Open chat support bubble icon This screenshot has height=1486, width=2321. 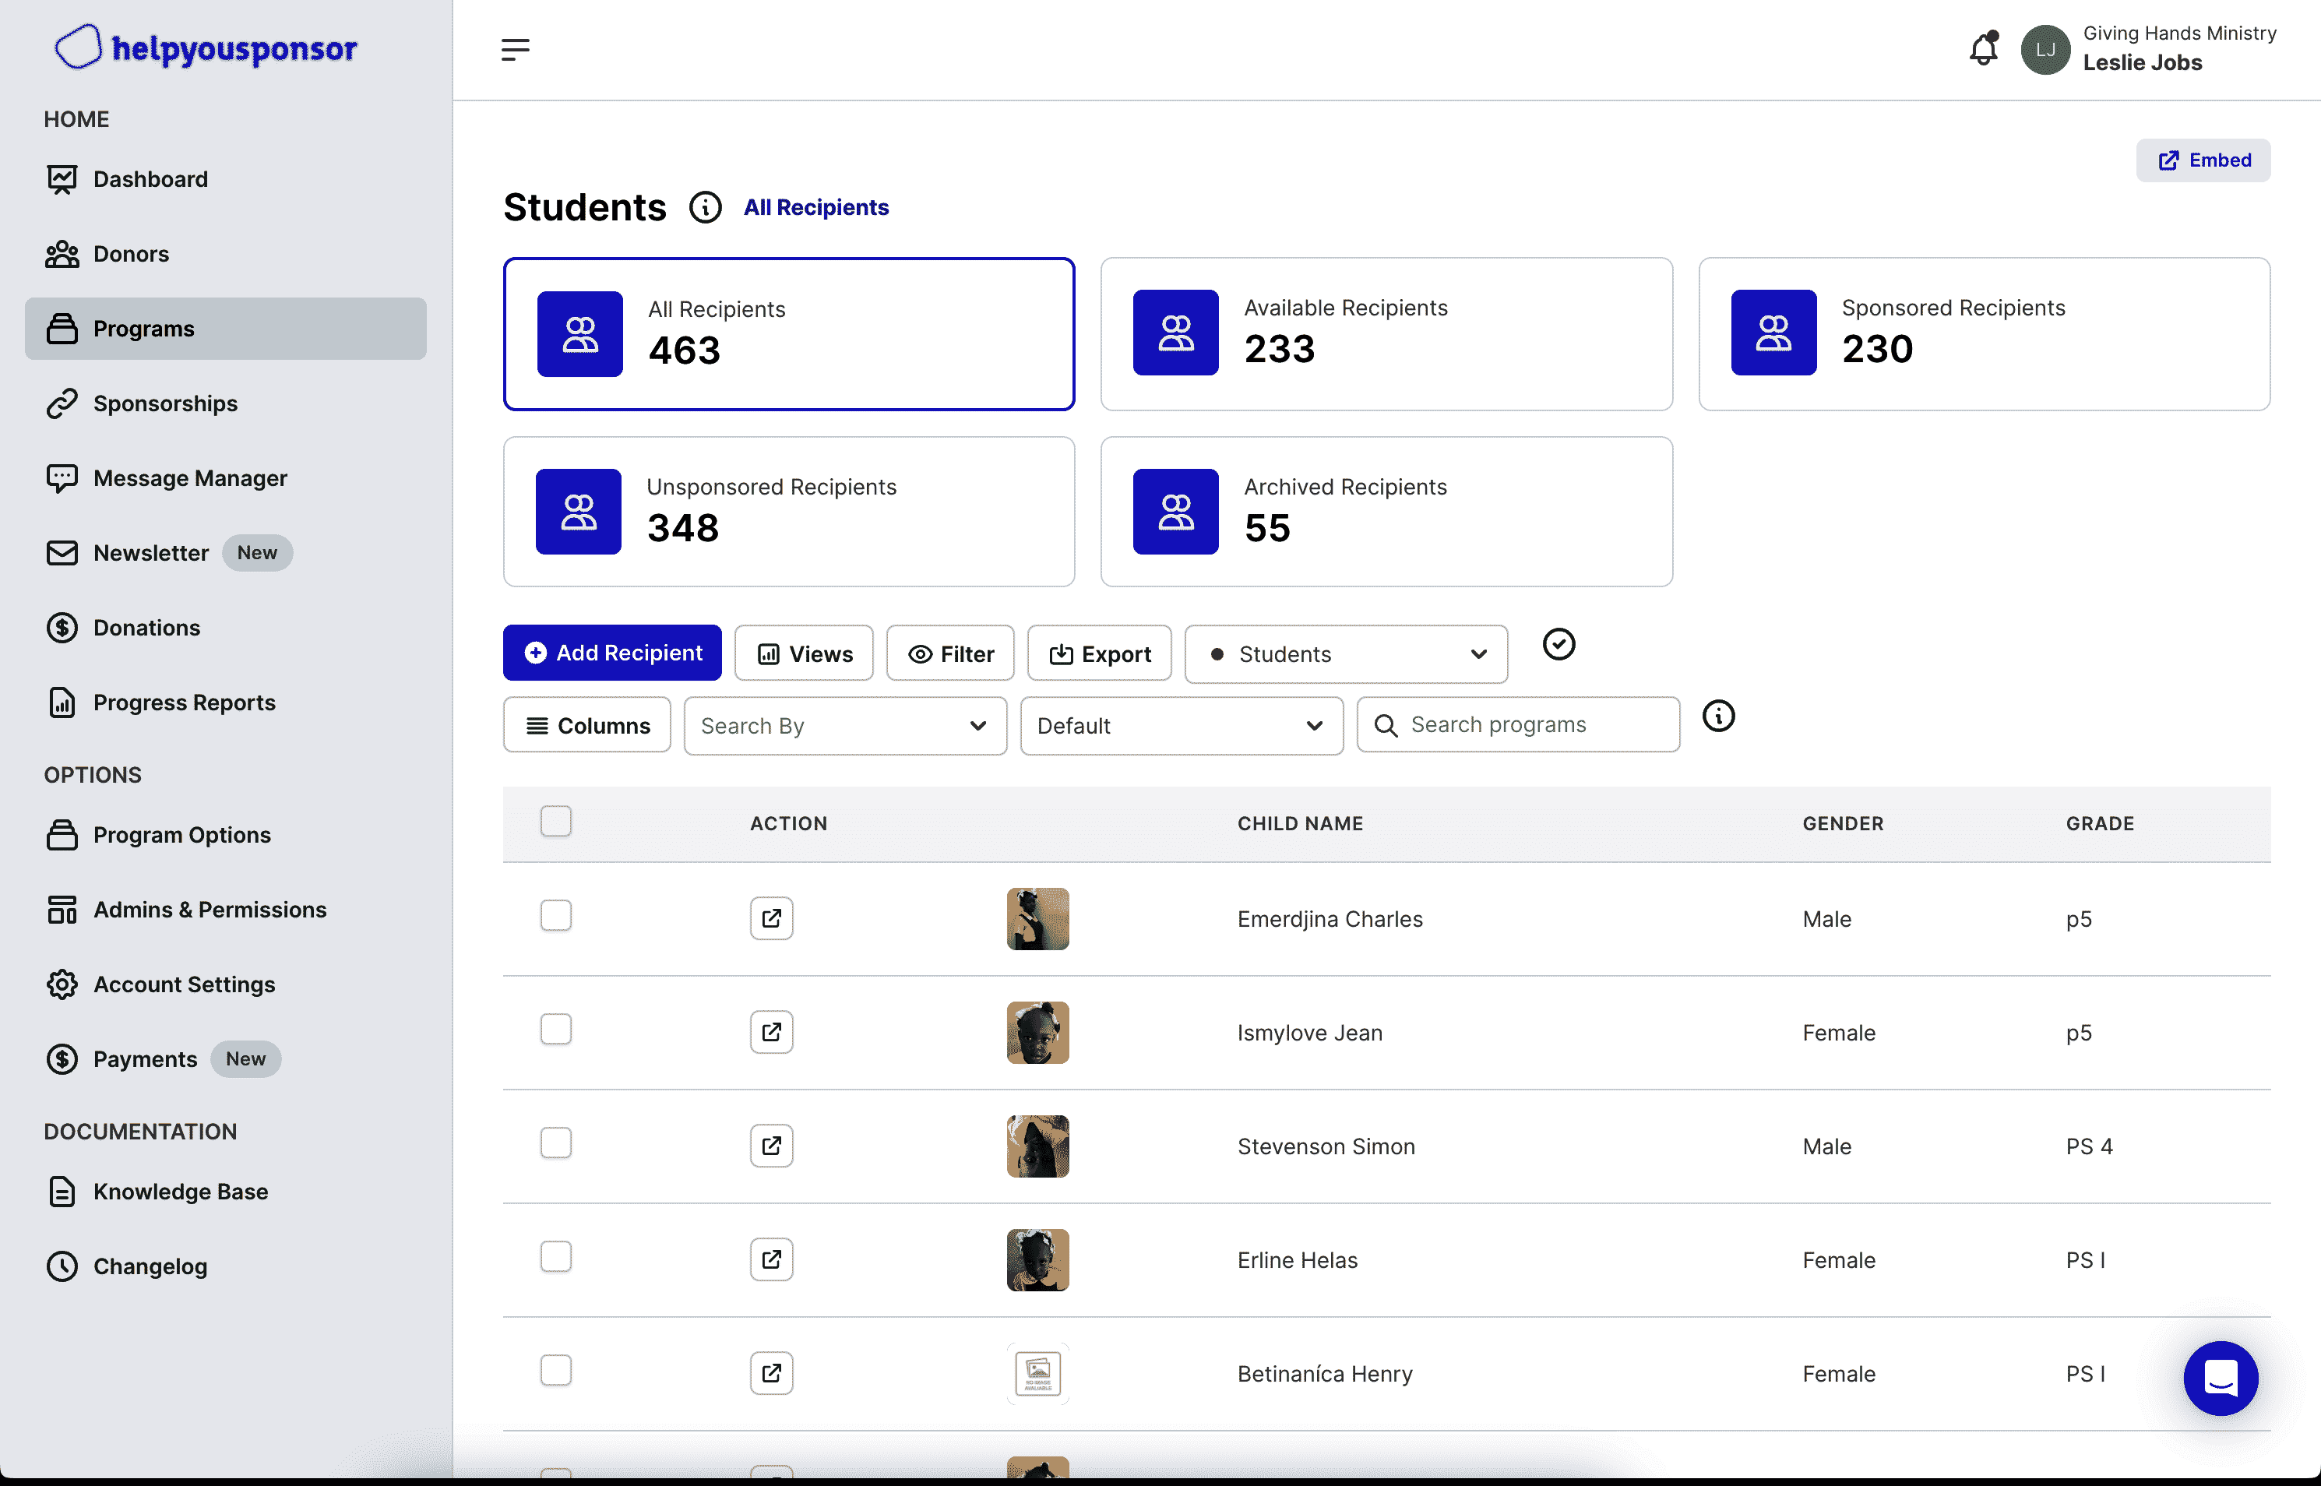coord(2220,1377)
